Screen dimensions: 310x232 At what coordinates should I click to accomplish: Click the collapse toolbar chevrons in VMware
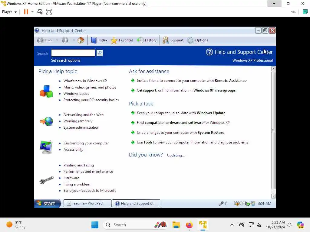point(293,12)
